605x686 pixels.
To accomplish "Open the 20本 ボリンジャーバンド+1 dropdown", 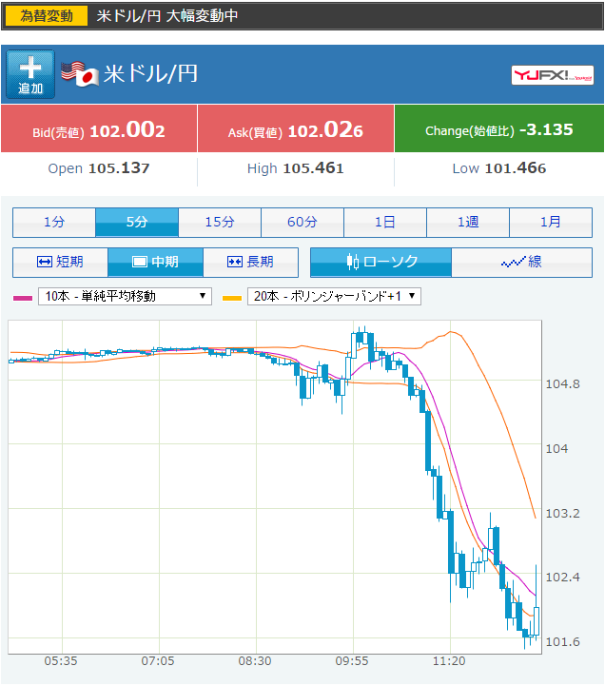I will (334, 296).
